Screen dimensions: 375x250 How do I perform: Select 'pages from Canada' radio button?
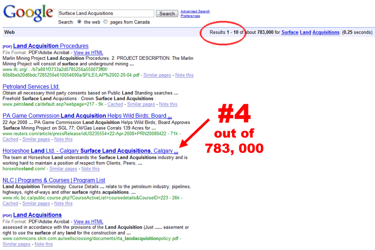(105, 21)
